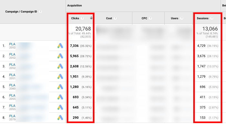Select sessions percentage (36.19%)
This screenshot has height=130, width=226.
click(x=212, y=46)
